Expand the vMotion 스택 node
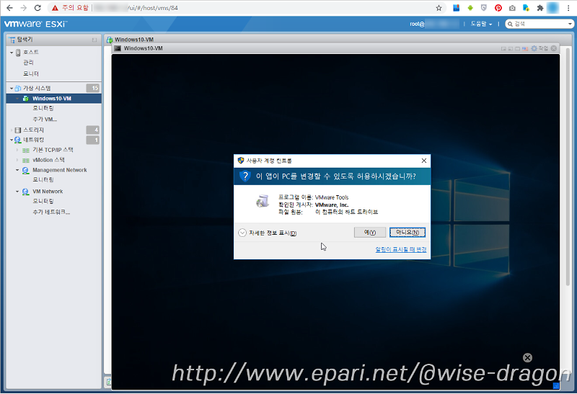577x394 pixels. (17, 160)
